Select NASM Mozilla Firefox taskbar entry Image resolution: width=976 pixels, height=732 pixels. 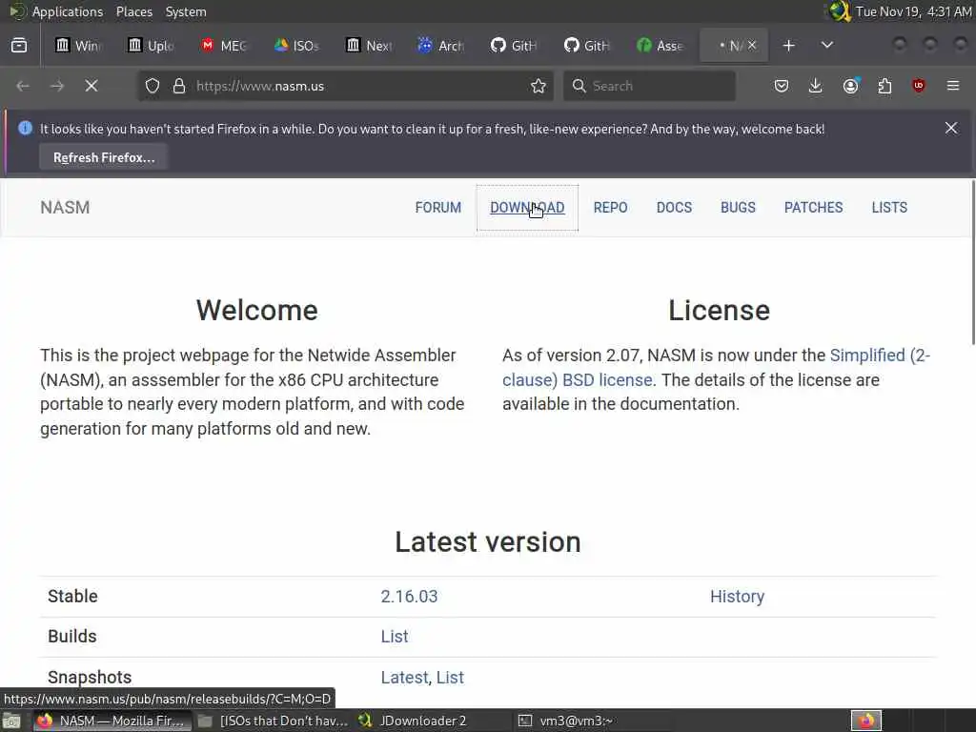pos(112,721)
